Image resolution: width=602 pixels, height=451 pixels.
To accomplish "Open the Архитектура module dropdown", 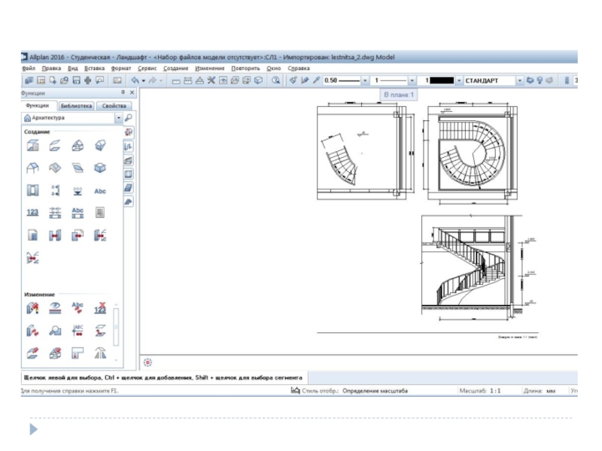I will click(x=118, y=118).
